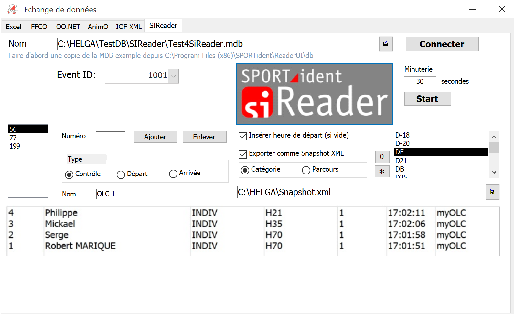Select the Parcours radio button

tap(306, 170)
